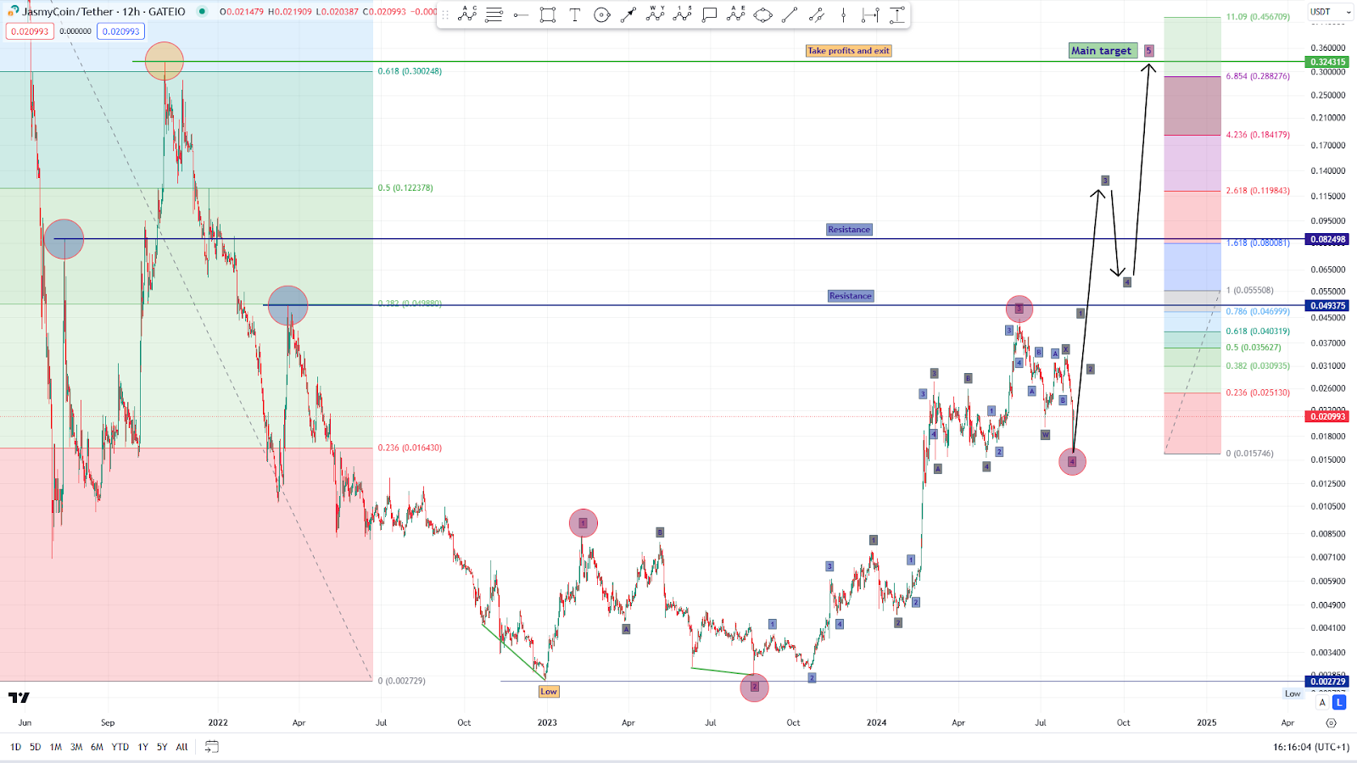Viewport: 1357px width, 763px height.
Task: Select the circle drawing tool
Action: [x=602, y=14]
